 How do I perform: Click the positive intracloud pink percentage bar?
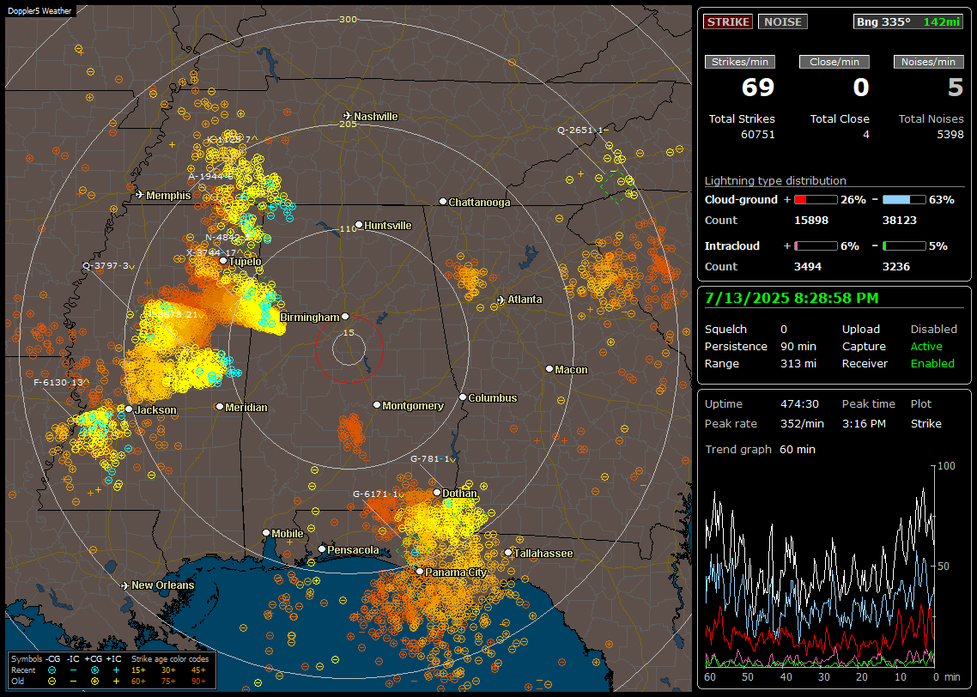tap(816, 246)
